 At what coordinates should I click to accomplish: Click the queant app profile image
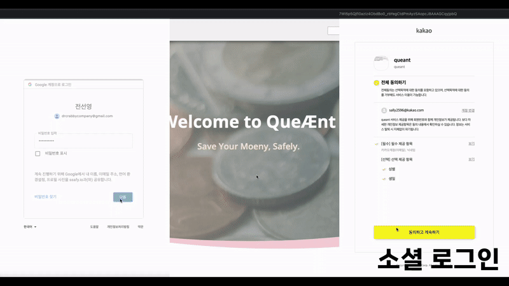[381, 63]
